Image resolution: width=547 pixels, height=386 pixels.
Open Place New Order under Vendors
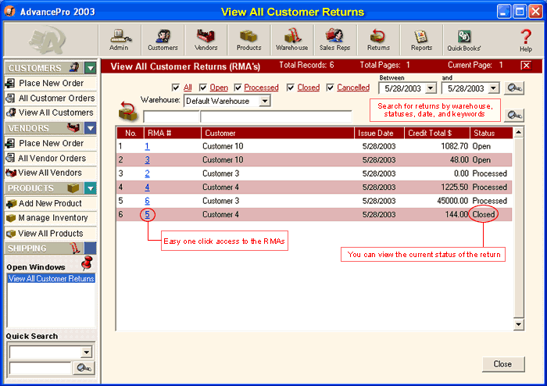[50, 143]
